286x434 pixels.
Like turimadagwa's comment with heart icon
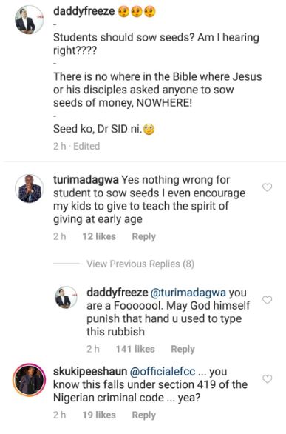[x=267, y=187]
